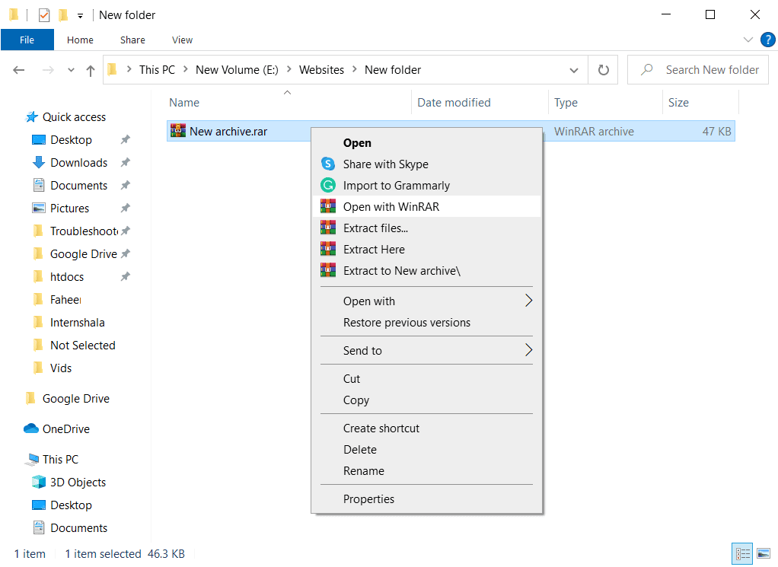
Task: Choose Restore previous versions
Action: pos(427,322)
